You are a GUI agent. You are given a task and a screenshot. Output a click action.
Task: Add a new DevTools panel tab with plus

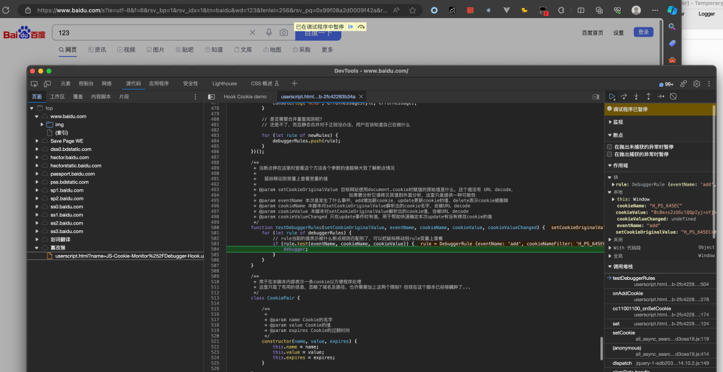click(294, 83)
